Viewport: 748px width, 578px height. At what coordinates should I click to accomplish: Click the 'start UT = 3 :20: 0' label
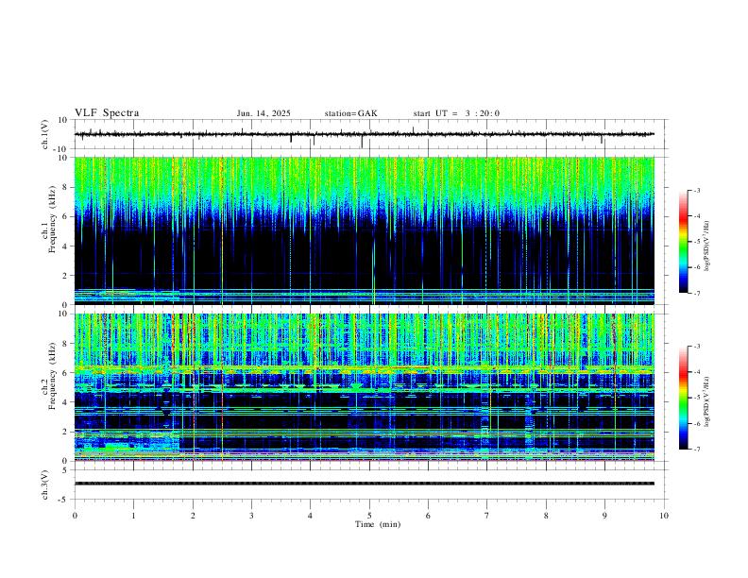(456, 113)
